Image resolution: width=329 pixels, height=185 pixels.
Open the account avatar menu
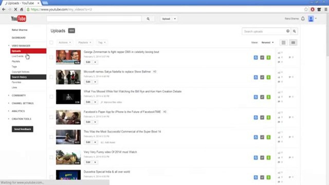click(311, 19)
